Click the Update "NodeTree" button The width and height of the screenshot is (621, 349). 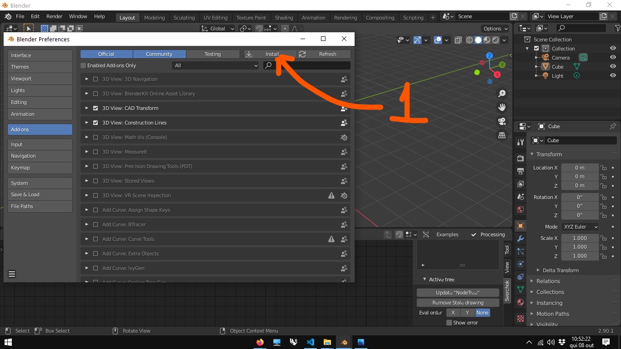pyautogui.click(x=457, y=293)
